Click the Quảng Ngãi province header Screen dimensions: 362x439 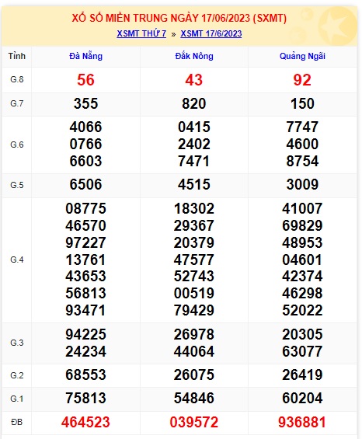tap(302, 56)
